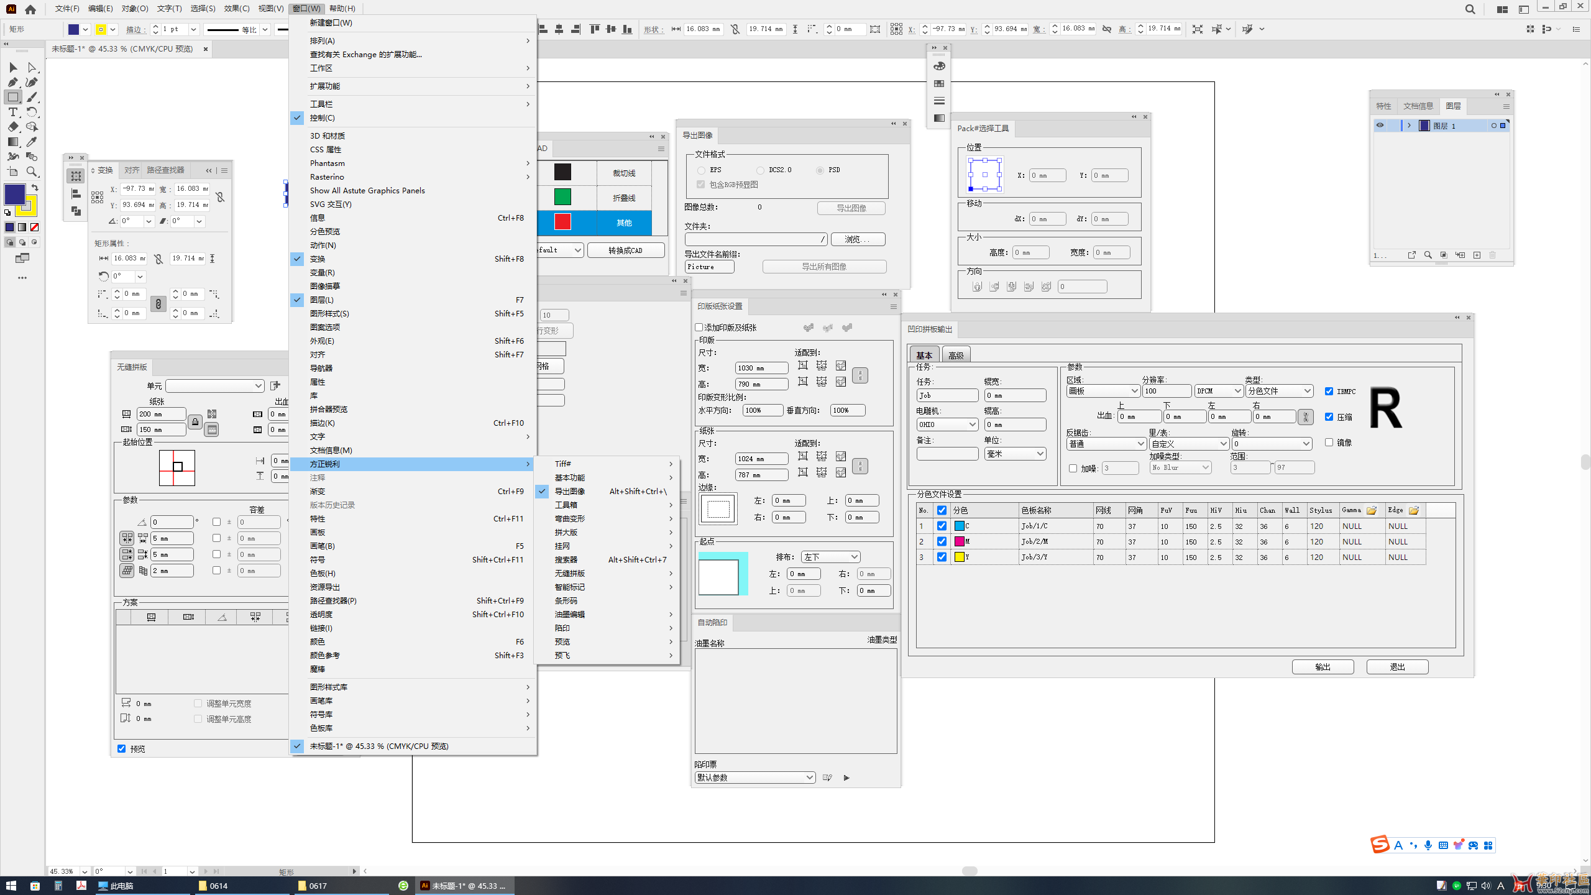Select the Eraser tool

[x=13, y=127]
